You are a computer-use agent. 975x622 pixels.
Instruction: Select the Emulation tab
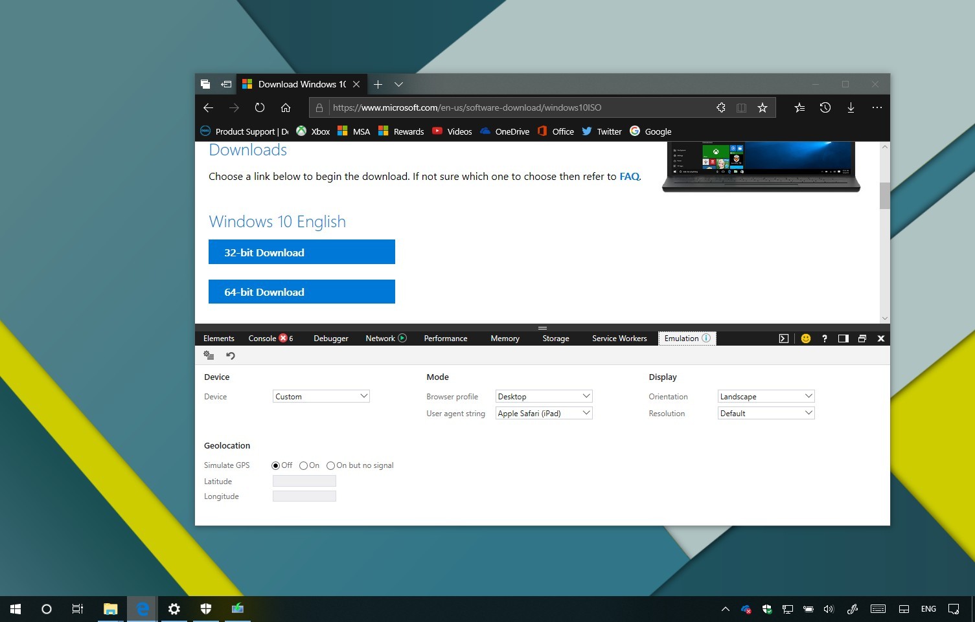click(687, 339)
